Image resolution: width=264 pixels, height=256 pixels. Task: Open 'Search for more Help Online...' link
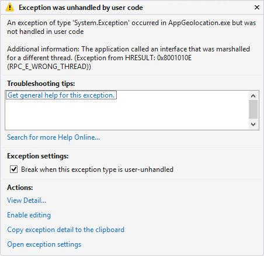click(x=54, y=137)
